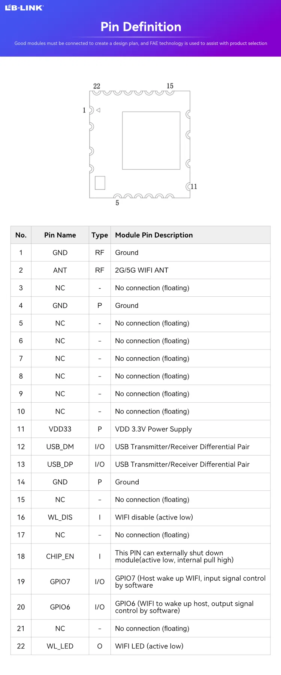
Task: Select the WL_DIS pin name cell
Action: click(60, 517)
